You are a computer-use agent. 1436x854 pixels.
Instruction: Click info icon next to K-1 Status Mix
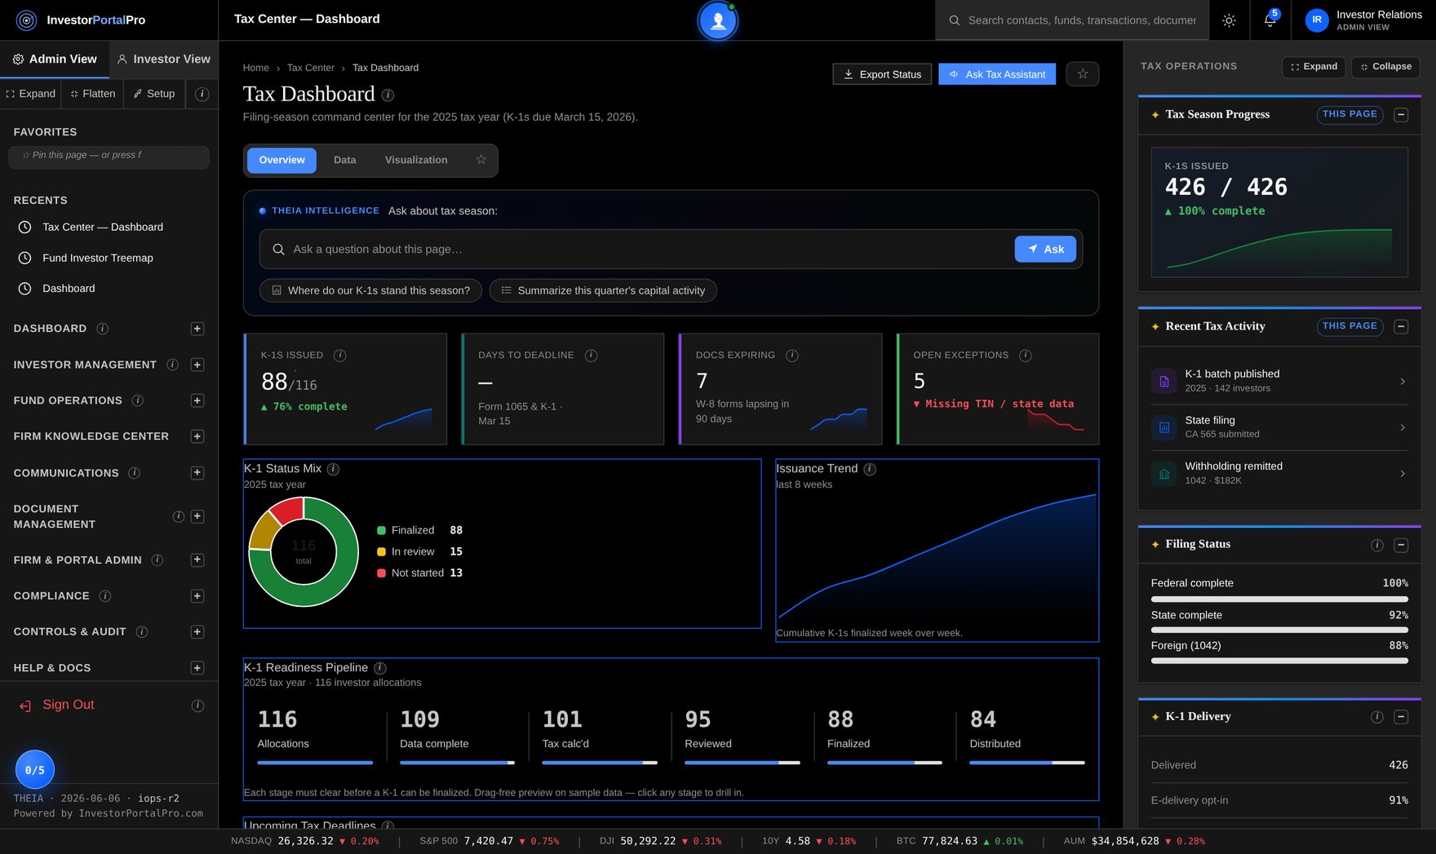click(x=333, y=469)
